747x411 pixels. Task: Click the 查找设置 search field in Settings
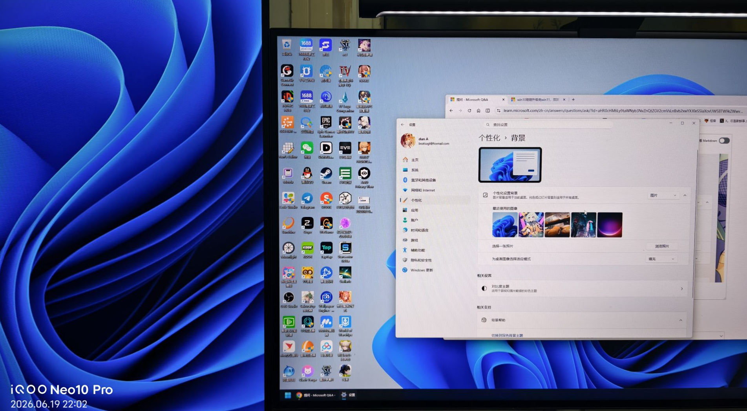coord(548,125)
